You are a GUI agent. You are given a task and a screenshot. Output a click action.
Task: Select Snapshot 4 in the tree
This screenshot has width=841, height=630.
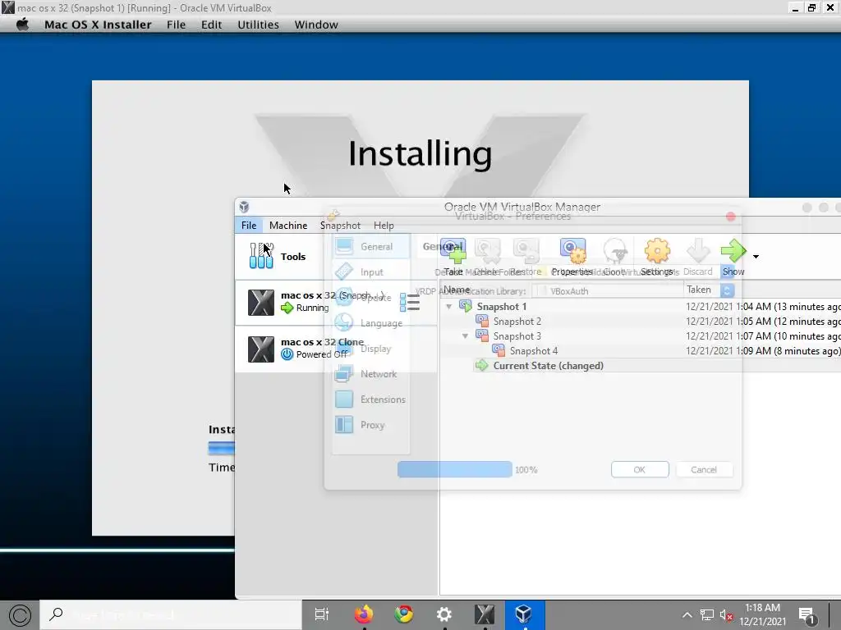pyautogui.click(x=534, y=351)
